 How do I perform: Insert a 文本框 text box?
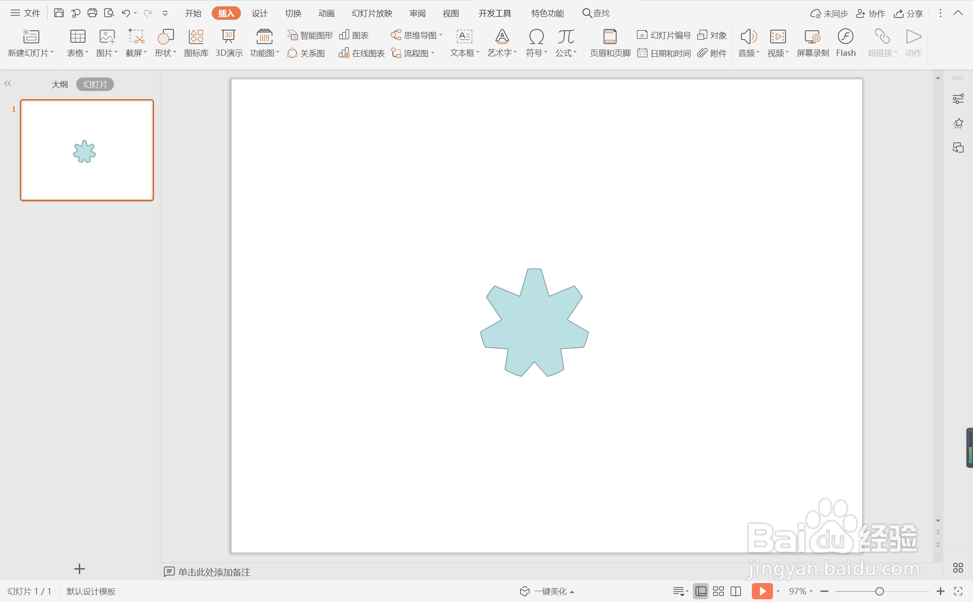click(x=464, y=43)
